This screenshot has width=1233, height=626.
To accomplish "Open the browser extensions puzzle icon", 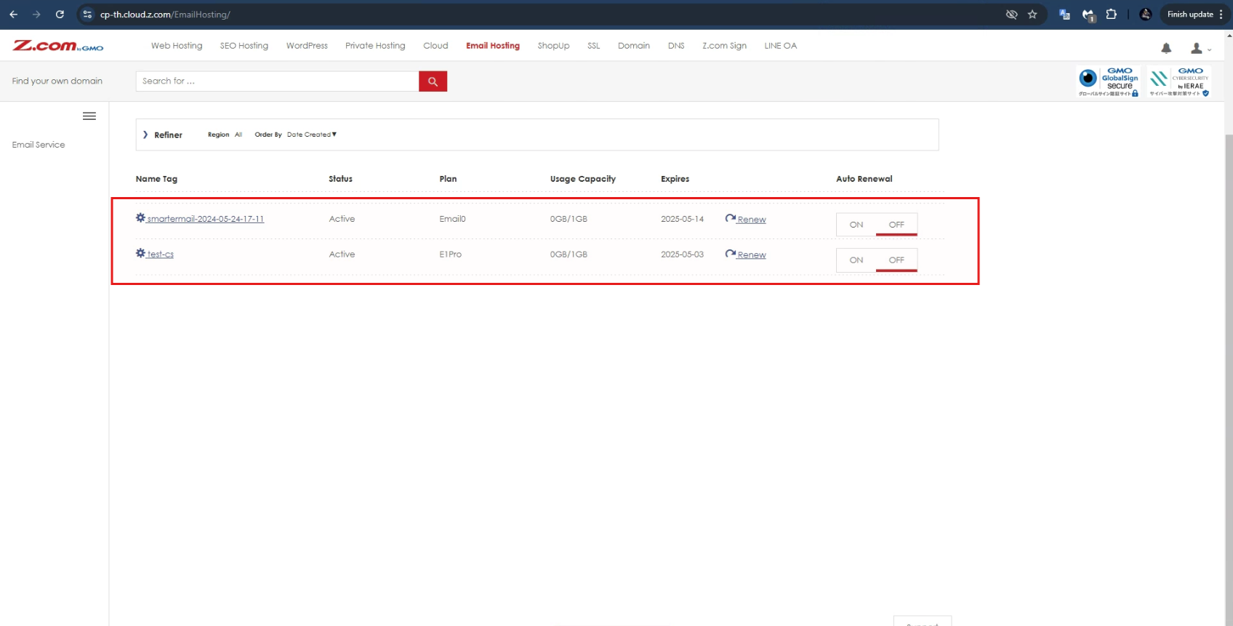I will (1112, 15).
